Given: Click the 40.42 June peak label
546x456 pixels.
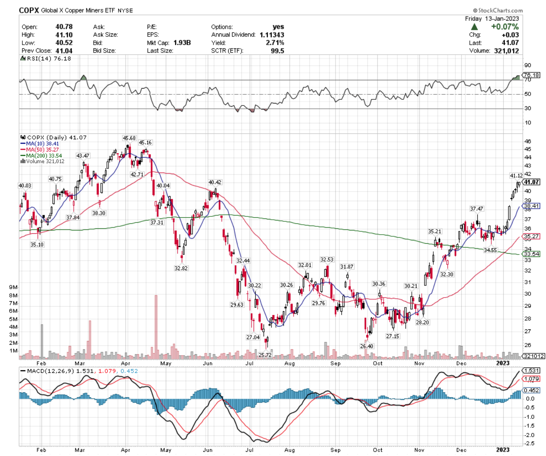Looking at the screenshot, I should (215, 182).
